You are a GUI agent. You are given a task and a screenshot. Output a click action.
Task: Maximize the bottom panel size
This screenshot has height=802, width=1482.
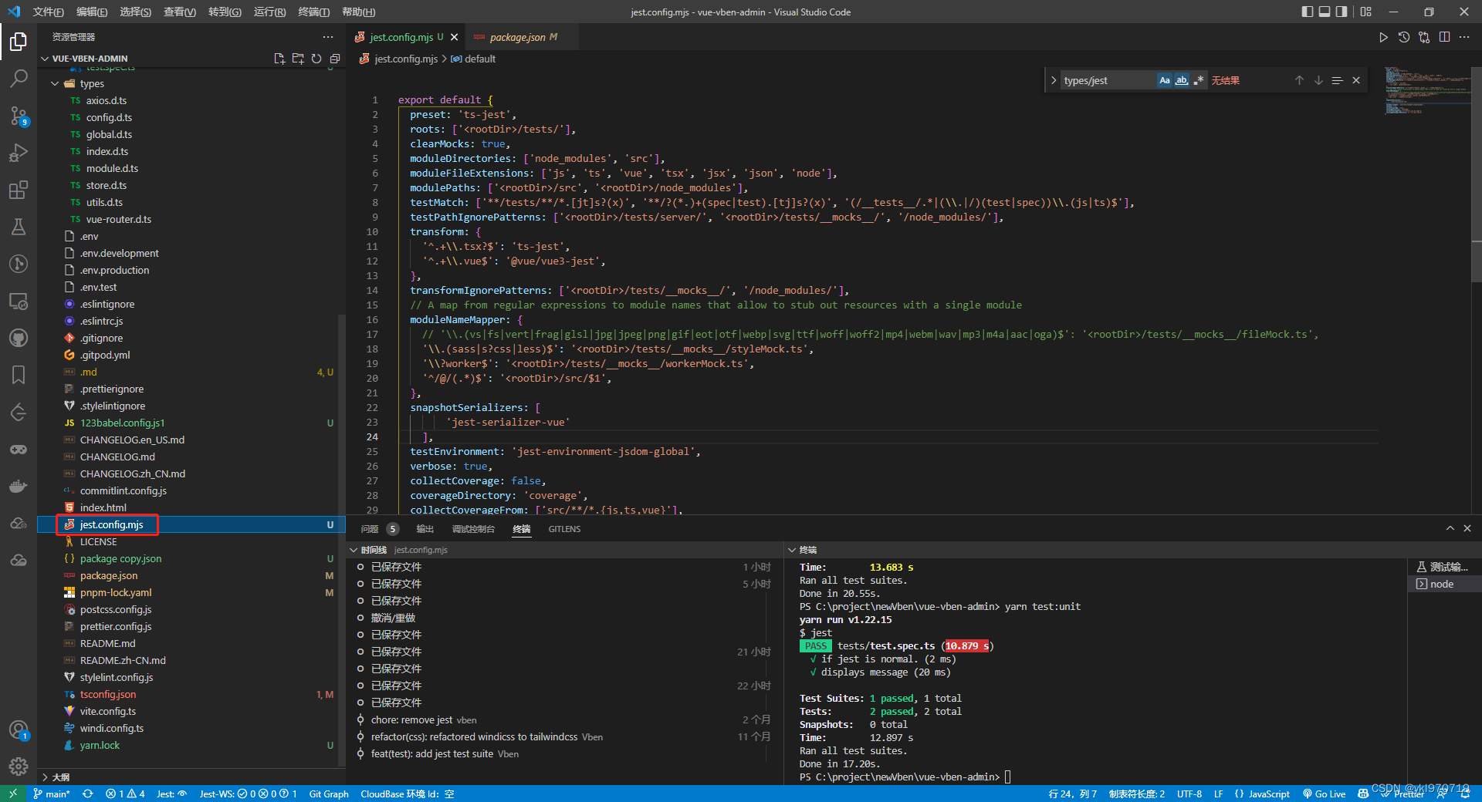(x=1450, y=528)
